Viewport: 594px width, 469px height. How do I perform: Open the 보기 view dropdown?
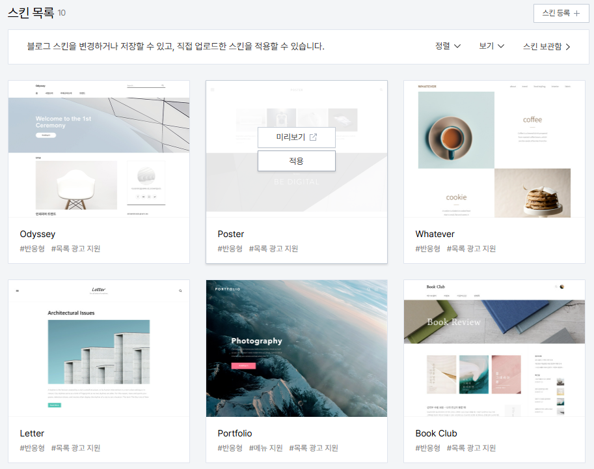[x=491, y=46]
